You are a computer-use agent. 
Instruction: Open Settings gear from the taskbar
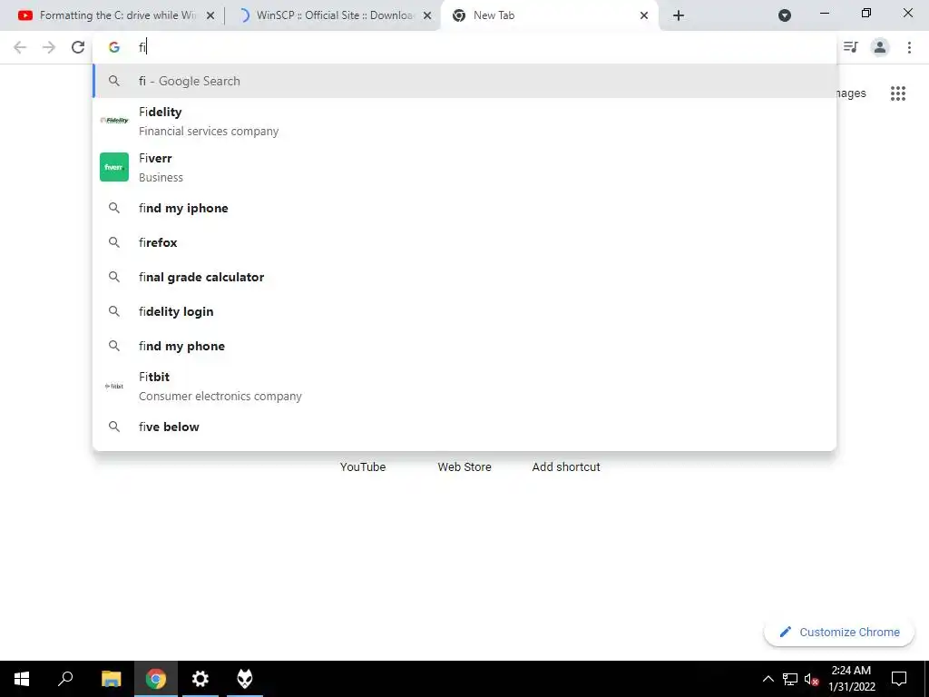click(200, 679)
